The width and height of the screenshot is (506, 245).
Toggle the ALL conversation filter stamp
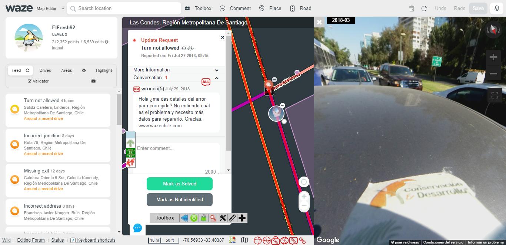tap(206, 82)
